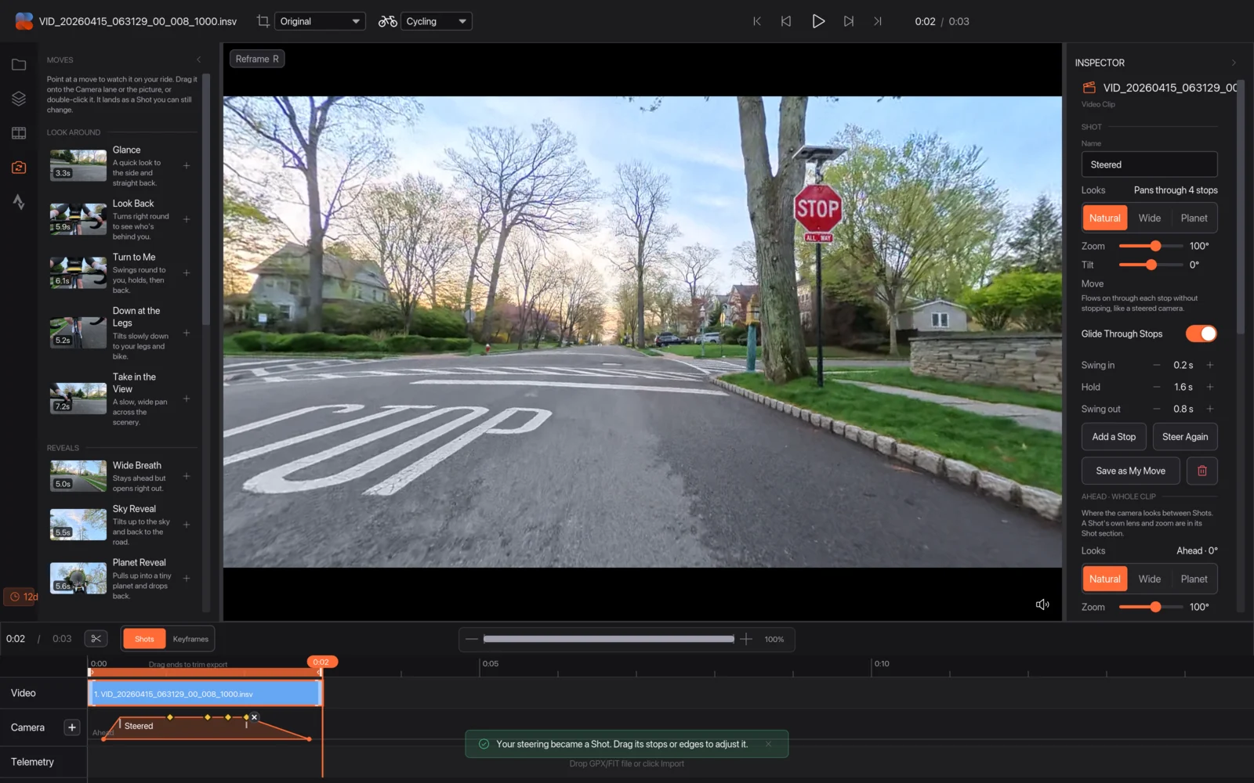Select Natural look for the shot
This screenshot has width=1254, height=783.
(1105, 218)
